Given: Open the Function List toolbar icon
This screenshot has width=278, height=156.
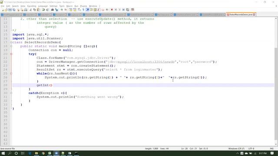Looking at the screenshot, I should tap(99, 10).
